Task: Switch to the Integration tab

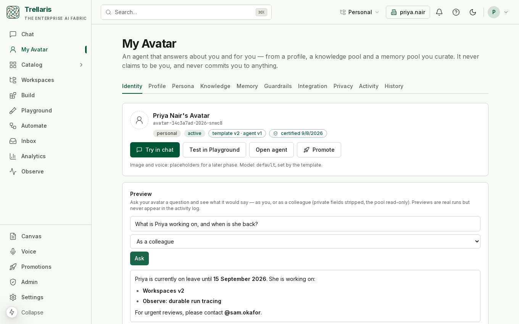Action: coord(313,86)
